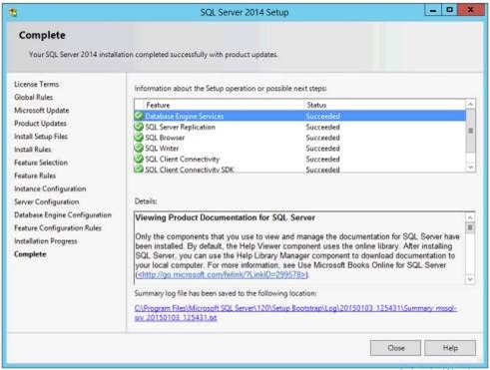Click the Help button
This screenshot has width=490, height=370.
point(450,348)
